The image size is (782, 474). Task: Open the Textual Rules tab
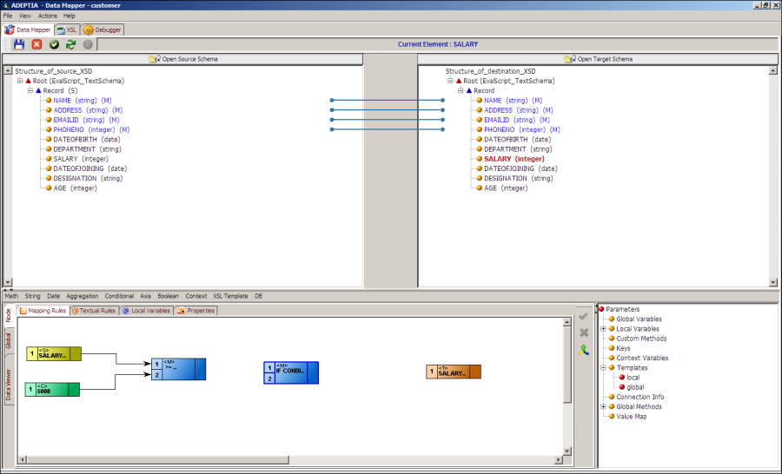tap(94, 311)
